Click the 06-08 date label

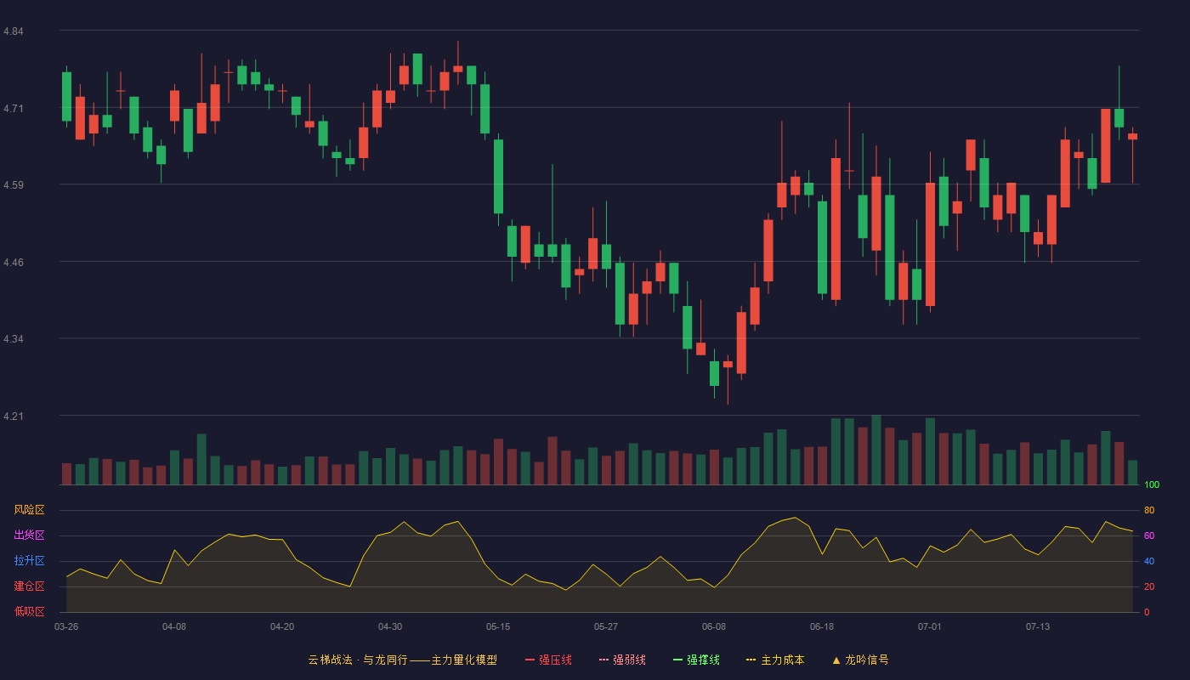(714, 626)
